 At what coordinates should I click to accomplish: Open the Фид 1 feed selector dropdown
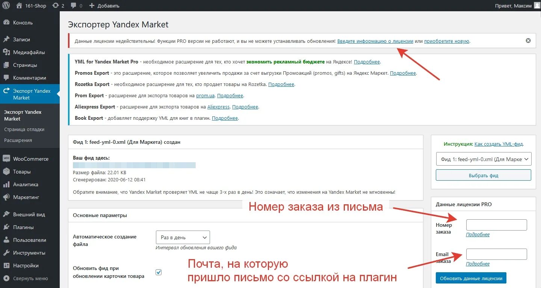pyautogui.click(x=484, y=159)
